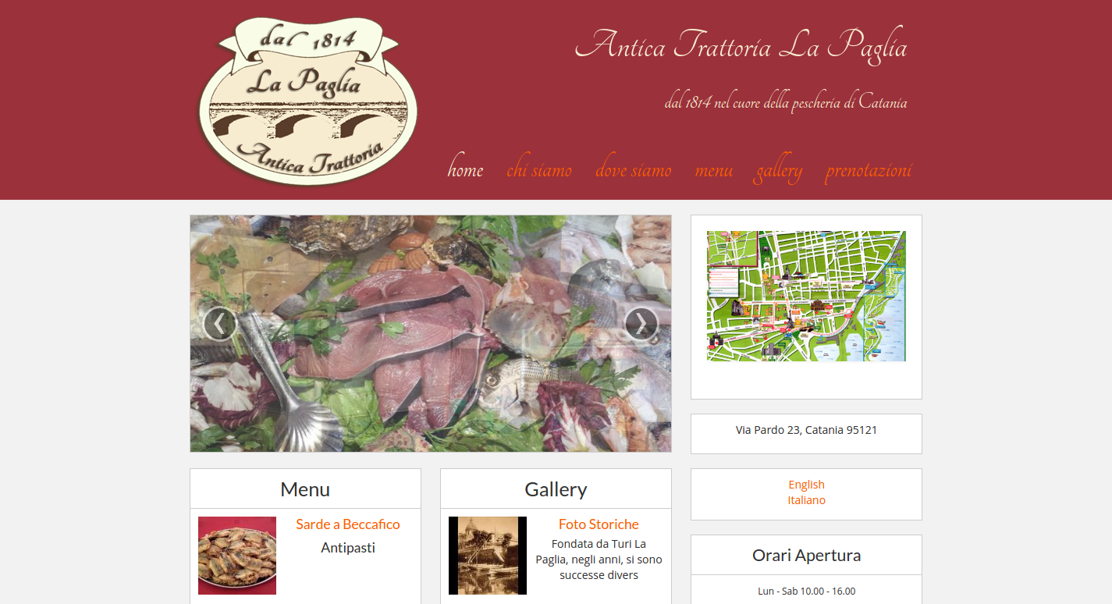Click the Antica Trattoria La Paglia title

coord(741,44)
